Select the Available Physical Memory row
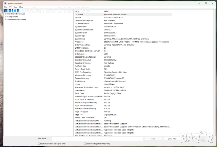Viewport: 217px width, 147px height. [123, 102]
